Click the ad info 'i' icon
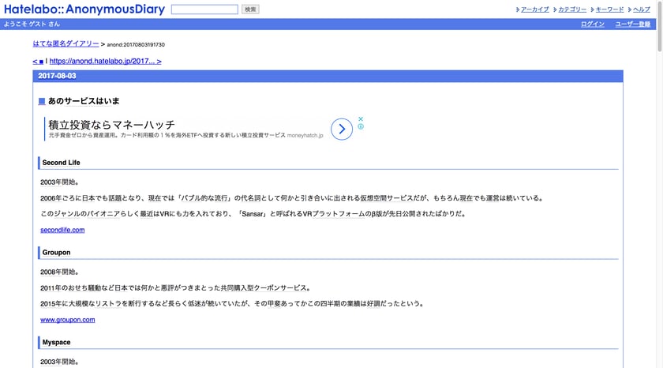 coord(361,126)
